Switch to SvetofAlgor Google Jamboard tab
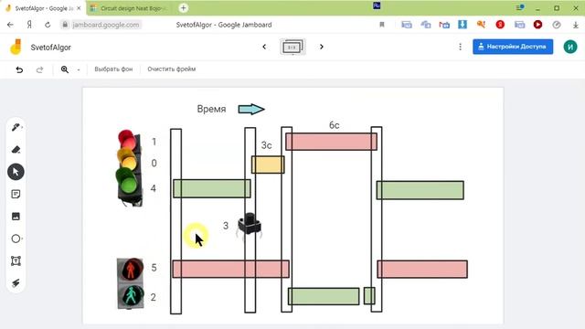The image size is (585, 329). (x=43, y=8)
